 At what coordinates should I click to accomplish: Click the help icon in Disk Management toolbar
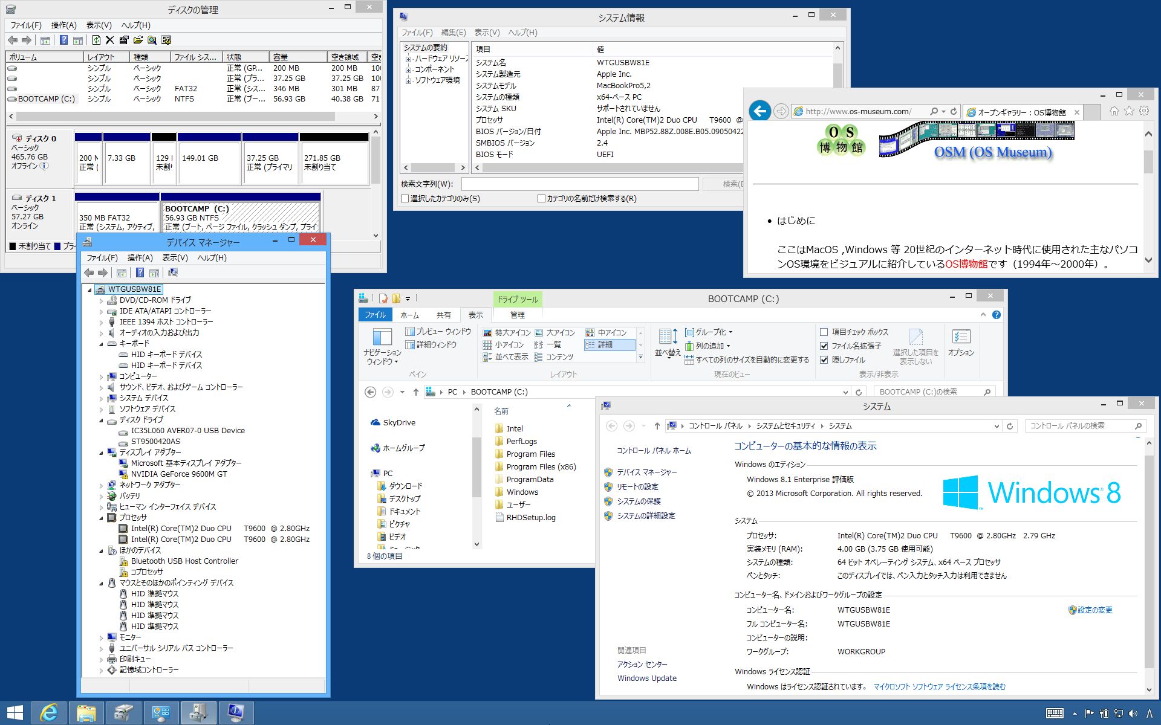63,40
